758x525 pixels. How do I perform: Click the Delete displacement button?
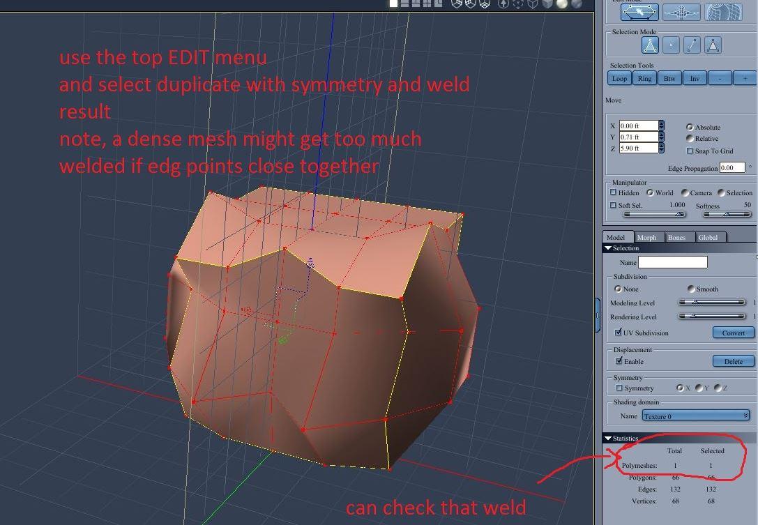734,361
